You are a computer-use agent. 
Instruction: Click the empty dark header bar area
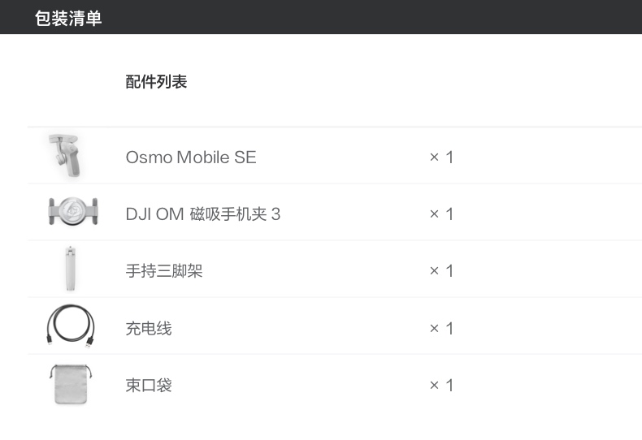tap(366, 17)
